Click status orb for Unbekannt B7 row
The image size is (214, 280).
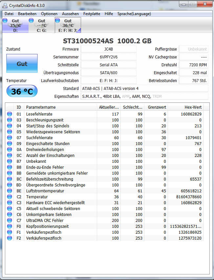pyautogui.click(x=10, y=161)
